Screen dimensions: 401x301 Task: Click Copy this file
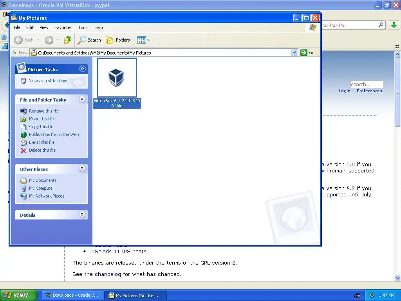point(41,127)
